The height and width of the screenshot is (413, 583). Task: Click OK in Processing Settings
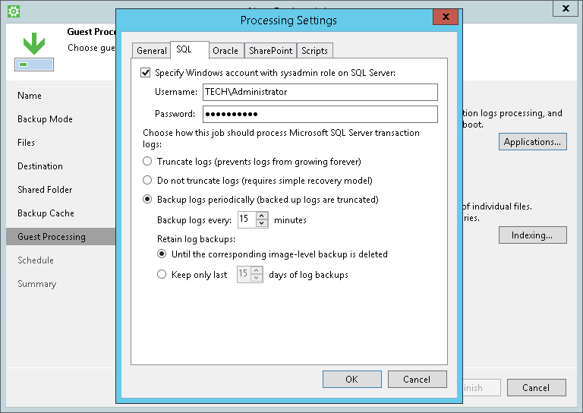[x=351, y=379]
